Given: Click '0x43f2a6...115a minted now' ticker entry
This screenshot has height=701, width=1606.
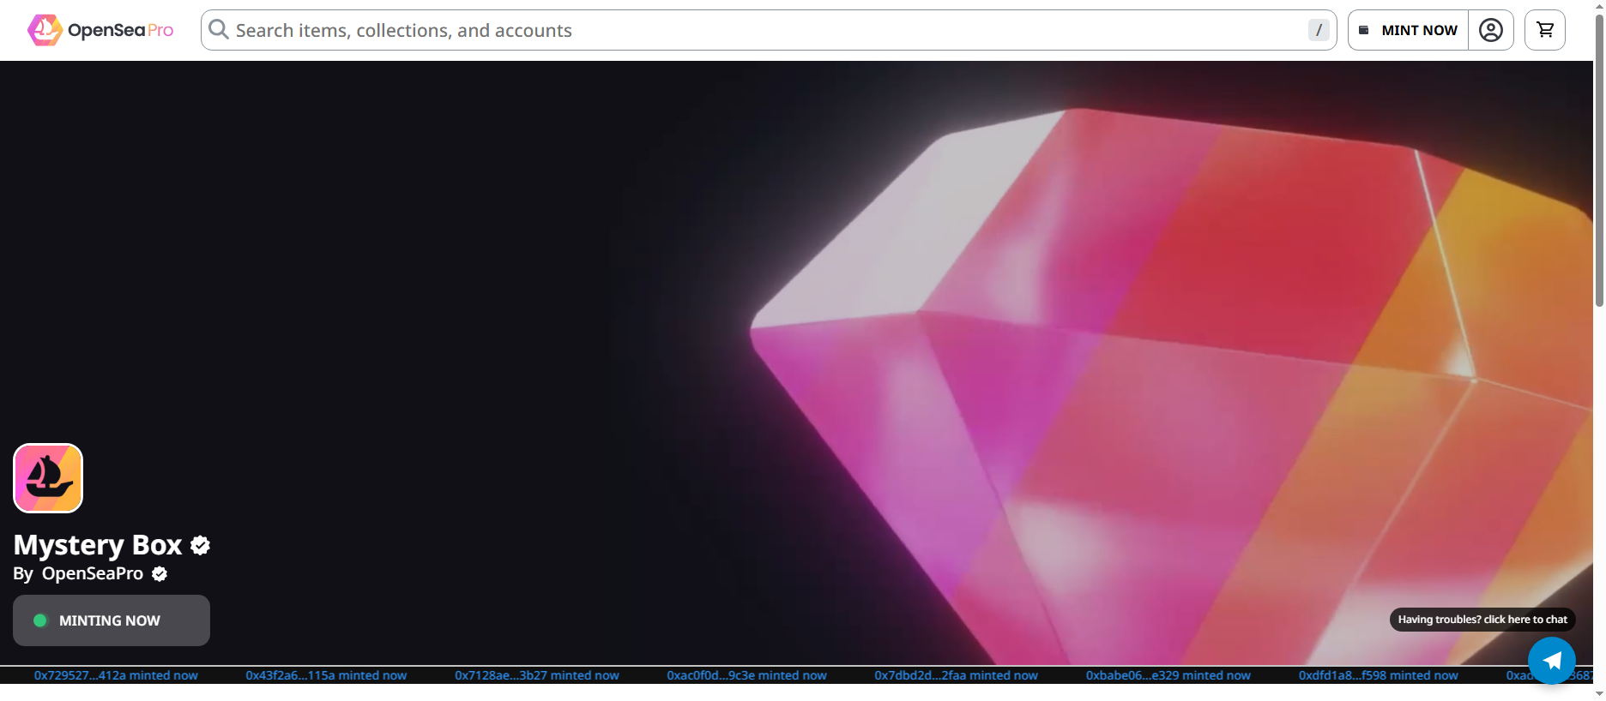Looking at the screenshot, I should click(x=326, y=675).
